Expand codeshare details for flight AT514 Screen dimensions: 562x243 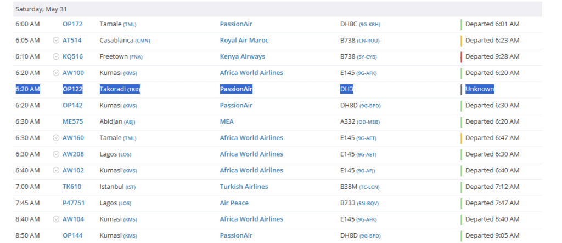[x=56, y=40]
